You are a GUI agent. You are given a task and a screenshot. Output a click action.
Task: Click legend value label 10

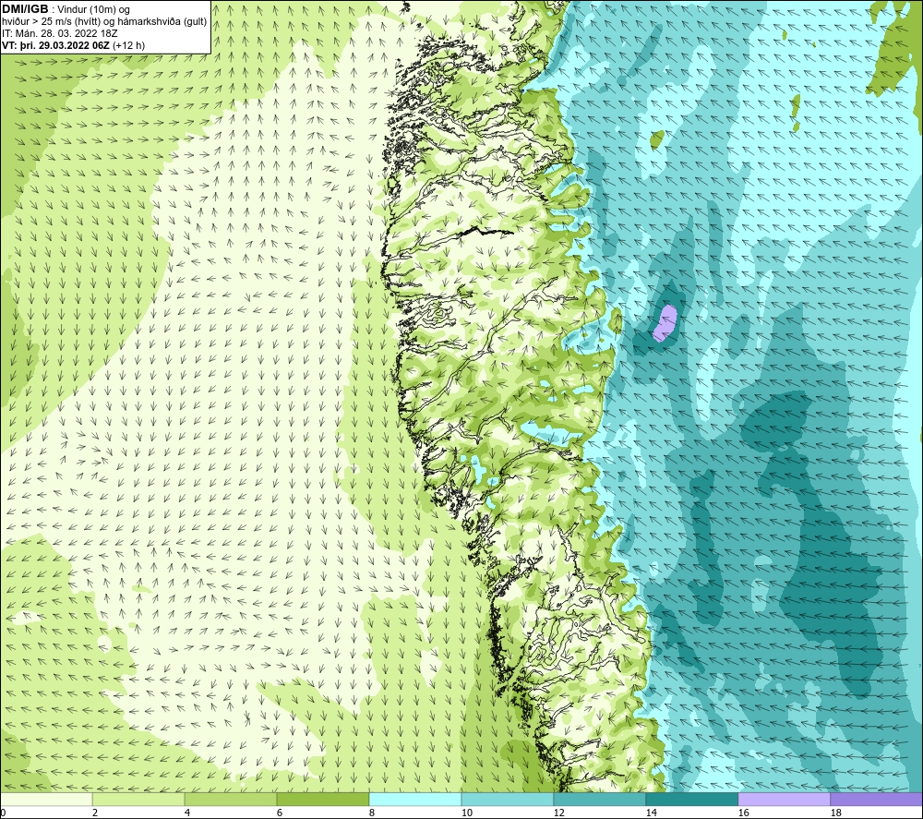(x=466, y=813)
